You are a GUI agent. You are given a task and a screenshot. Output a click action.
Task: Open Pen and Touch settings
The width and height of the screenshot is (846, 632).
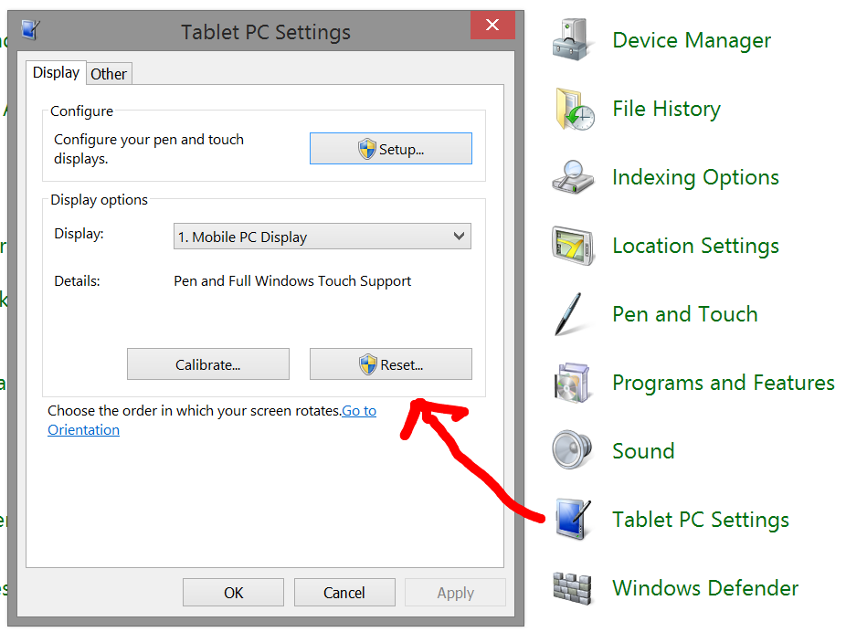684,314
